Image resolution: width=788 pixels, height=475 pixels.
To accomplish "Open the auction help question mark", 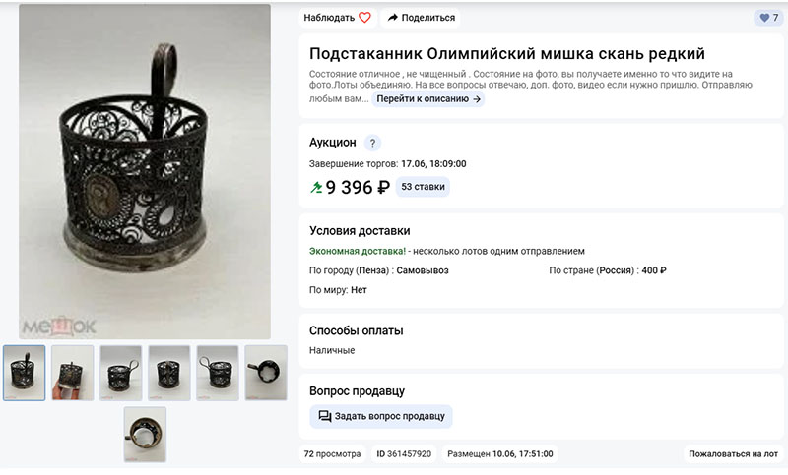I will click(x=372, y=143).
